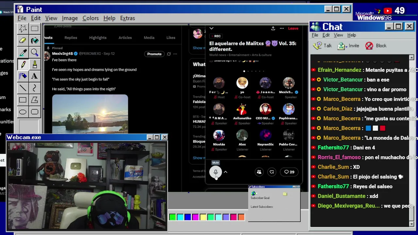Collapse the Space panel with the chevron
The width and height of the screenshot is (418, 235).
coord(211,28)
